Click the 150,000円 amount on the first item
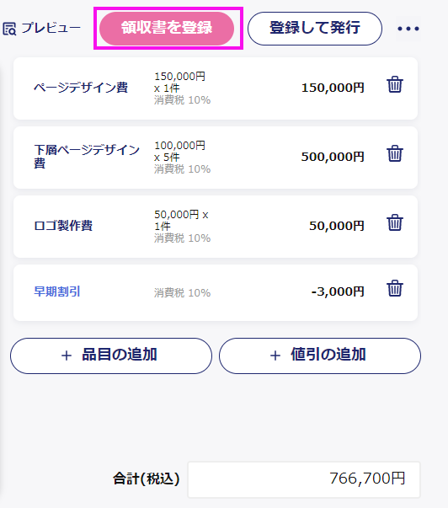 point(333,88)
